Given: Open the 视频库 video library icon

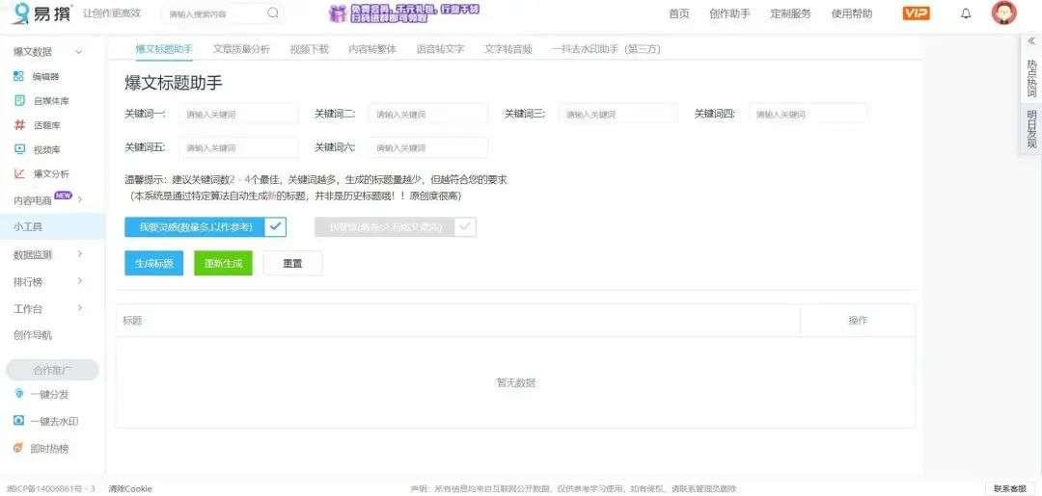Looking at the screenshot, I should tap(19, 149).
